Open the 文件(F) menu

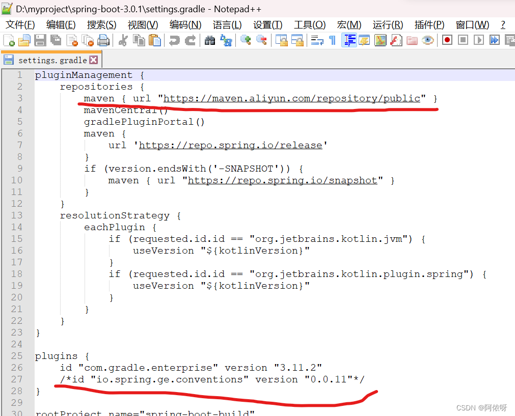point(20,24)
